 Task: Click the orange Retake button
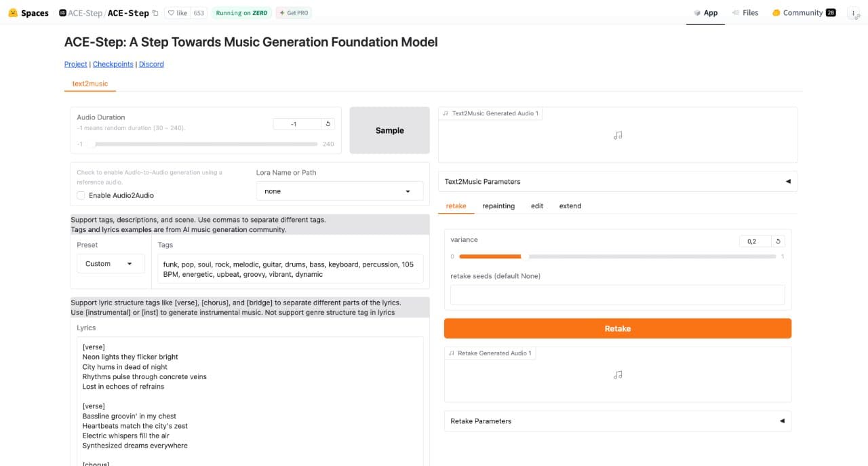click(x=618, y=328)
